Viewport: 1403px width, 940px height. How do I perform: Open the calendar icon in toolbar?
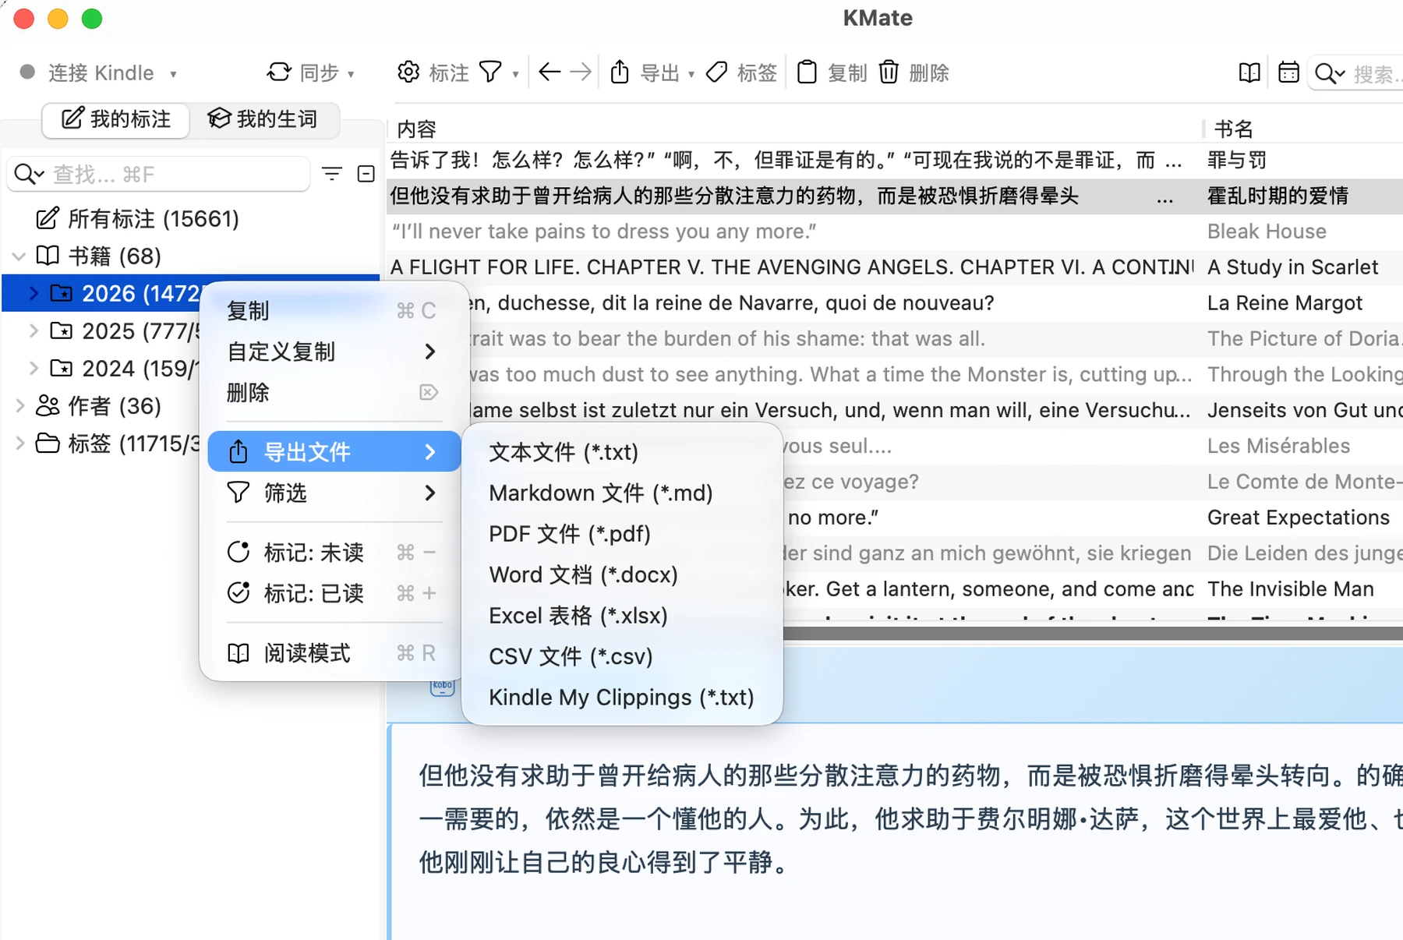1289,72
